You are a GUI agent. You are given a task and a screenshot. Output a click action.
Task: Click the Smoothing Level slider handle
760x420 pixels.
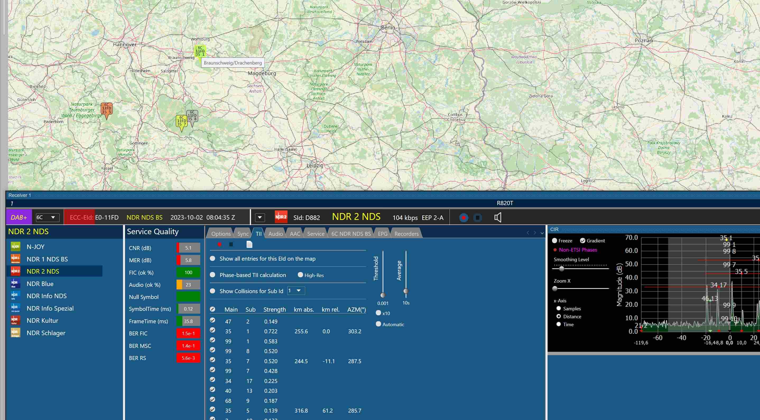(x=562, y=269)
